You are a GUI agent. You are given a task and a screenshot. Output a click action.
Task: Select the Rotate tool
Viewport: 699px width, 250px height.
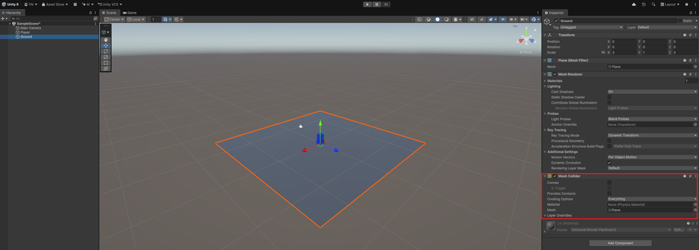click(106, 51)
